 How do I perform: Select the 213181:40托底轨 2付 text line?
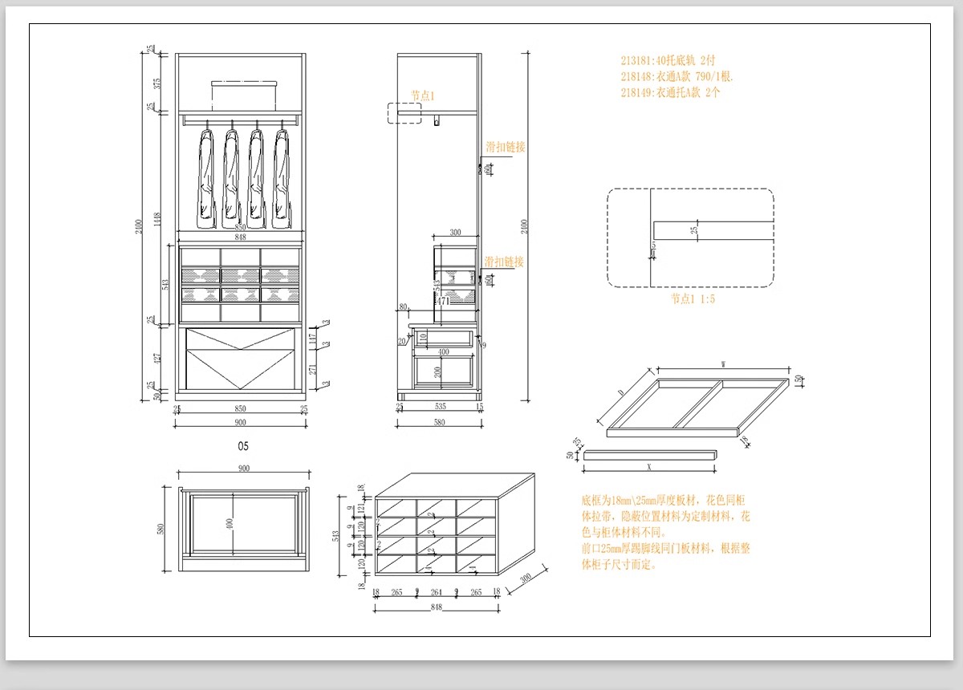pyautogui.click(x=666, y=60)
